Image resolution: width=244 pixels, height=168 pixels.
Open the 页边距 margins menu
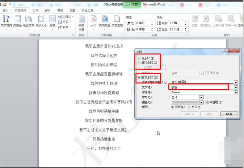17,22
